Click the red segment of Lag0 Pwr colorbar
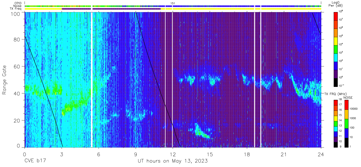The image size is (361, 167). click(336, 16)
